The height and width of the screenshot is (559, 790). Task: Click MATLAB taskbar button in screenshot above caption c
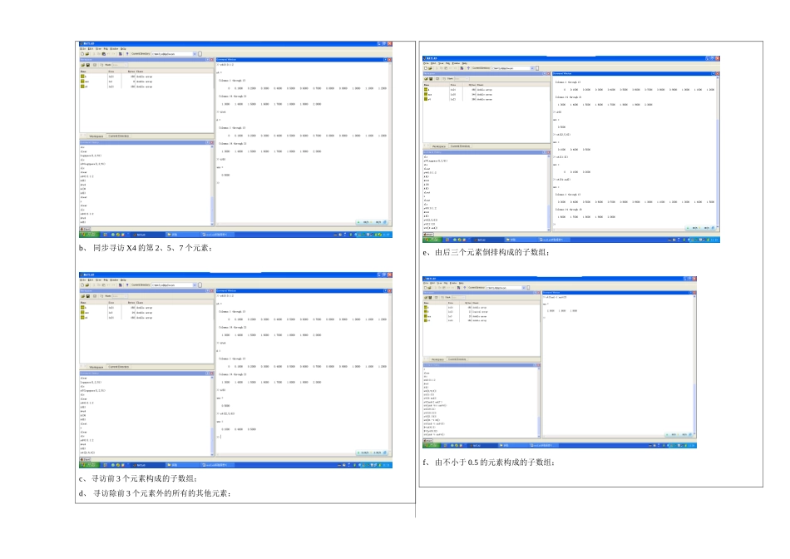146,465
